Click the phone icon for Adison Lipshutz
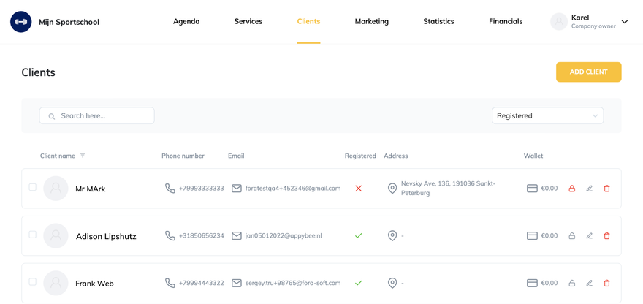The width and height of the screenshot is (643, 304). tap(170, 236)
